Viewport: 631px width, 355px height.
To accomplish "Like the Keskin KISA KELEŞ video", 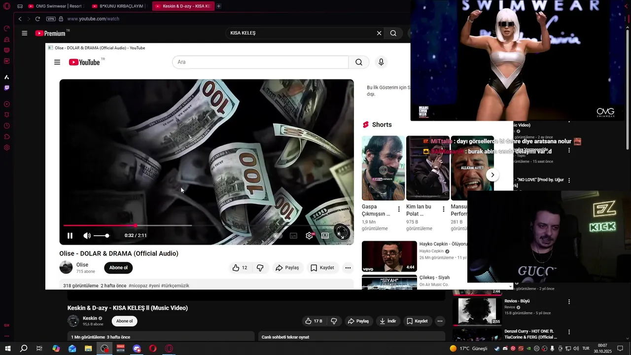I will click(x=314, y=321).
